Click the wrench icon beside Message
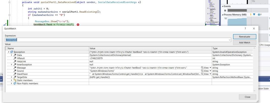 pos(15,68)
